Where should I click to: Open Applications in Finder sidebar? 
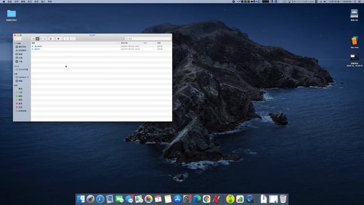pos(21,51)
